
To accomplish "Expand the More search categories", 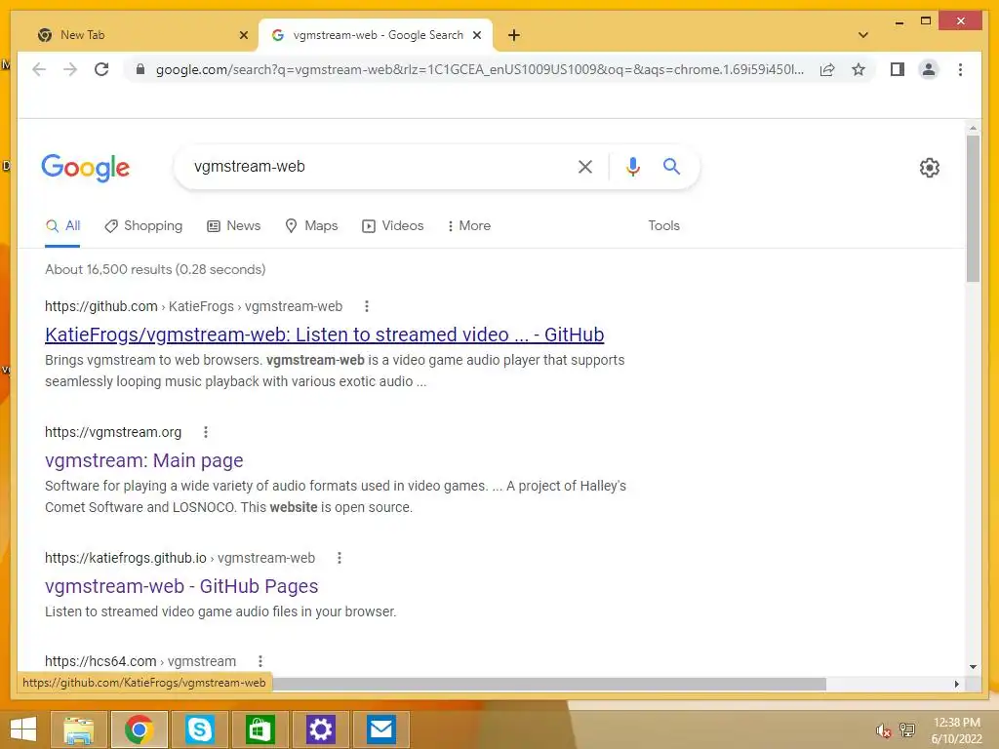I will click(469, 226).
